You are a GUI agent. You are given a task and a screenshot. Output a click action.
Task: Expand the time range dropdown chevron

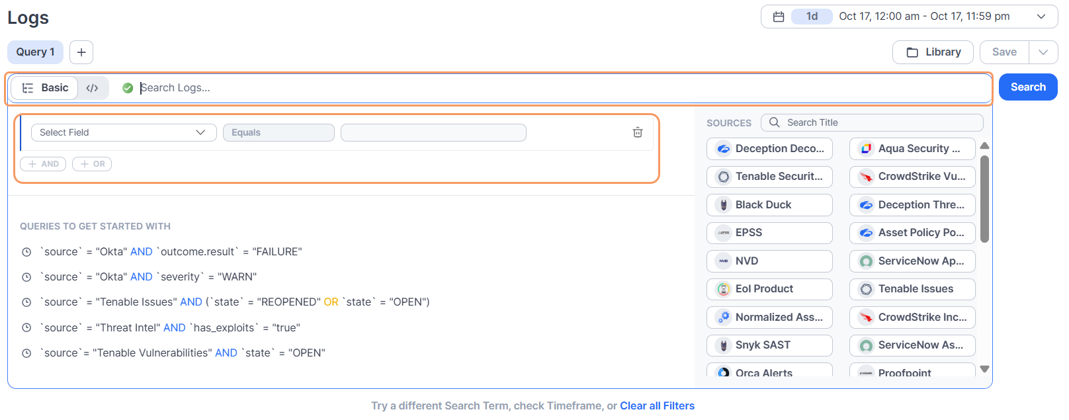[x=1041, y=17]
